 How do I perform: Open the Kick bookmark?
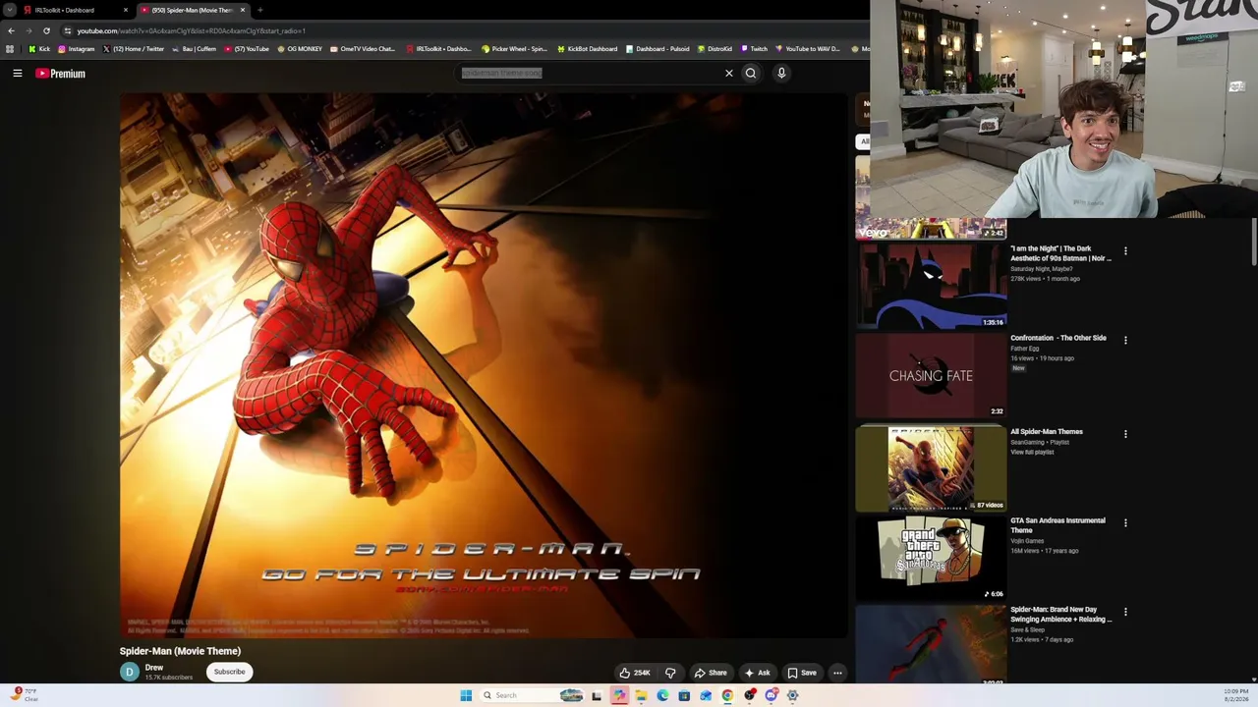[39, 49]
